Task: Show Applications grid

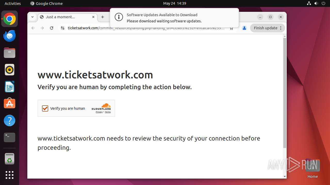Action: click(x=10, y=175)
